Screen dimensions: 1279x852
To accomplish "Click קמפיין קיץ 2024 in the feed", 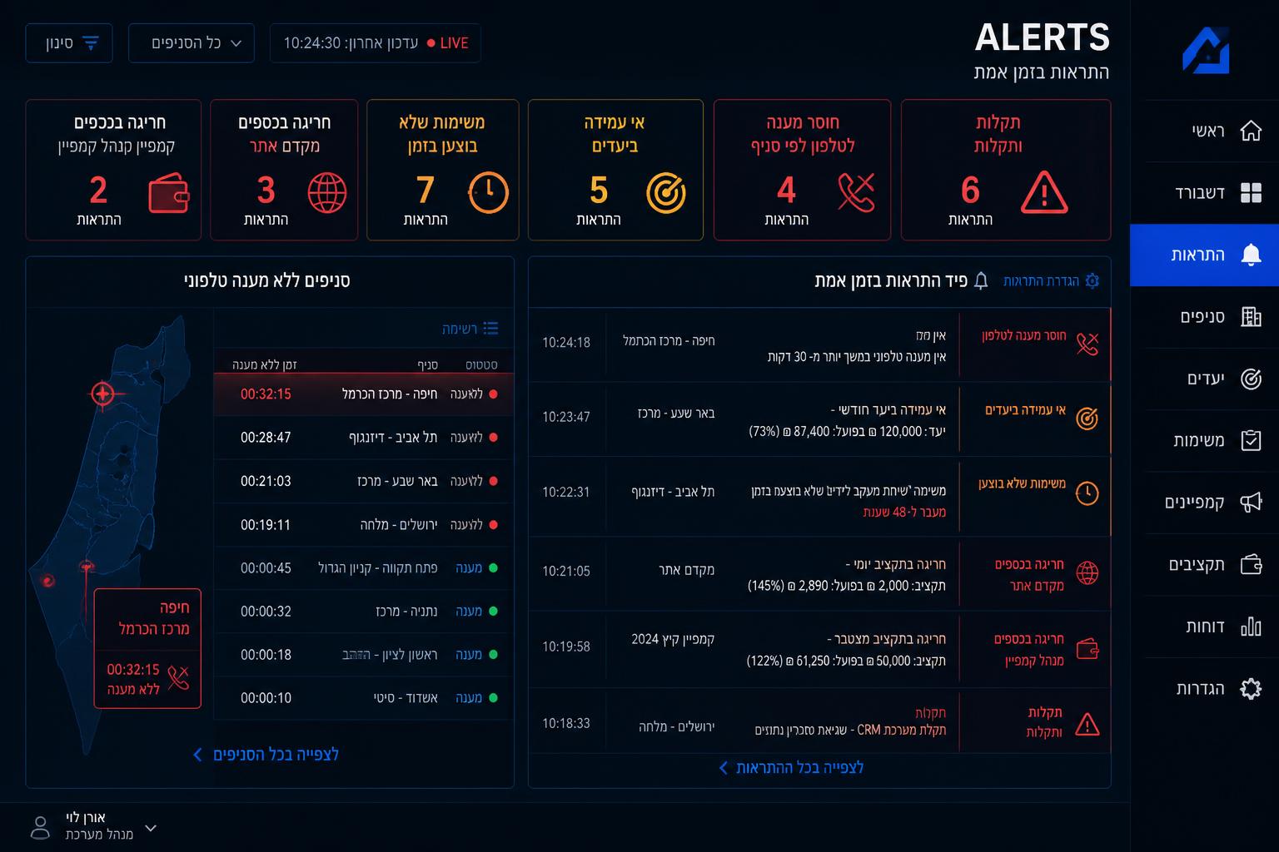I will (673, 639).
